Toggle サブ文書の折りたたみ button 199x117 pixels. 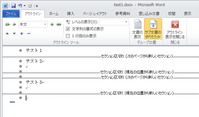tap(153, 29)
